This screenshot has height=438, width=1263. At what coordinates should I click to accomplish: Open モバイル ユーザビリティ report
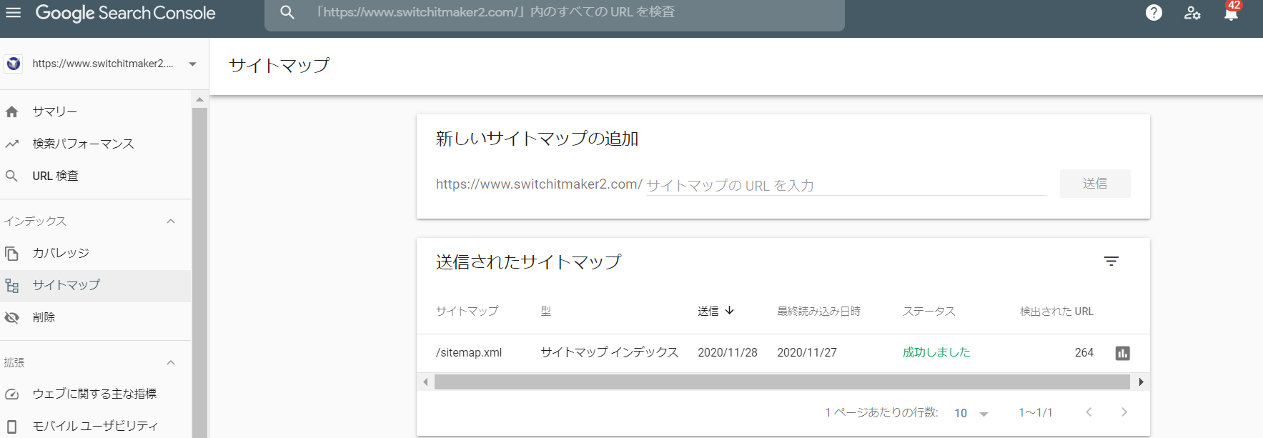point(96,426)
